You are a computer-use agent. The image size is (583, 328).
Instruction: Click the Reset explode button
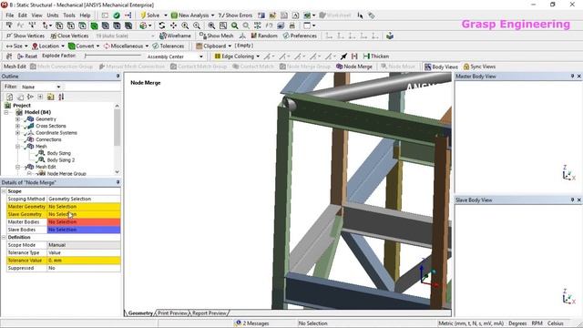coord(27,56)
